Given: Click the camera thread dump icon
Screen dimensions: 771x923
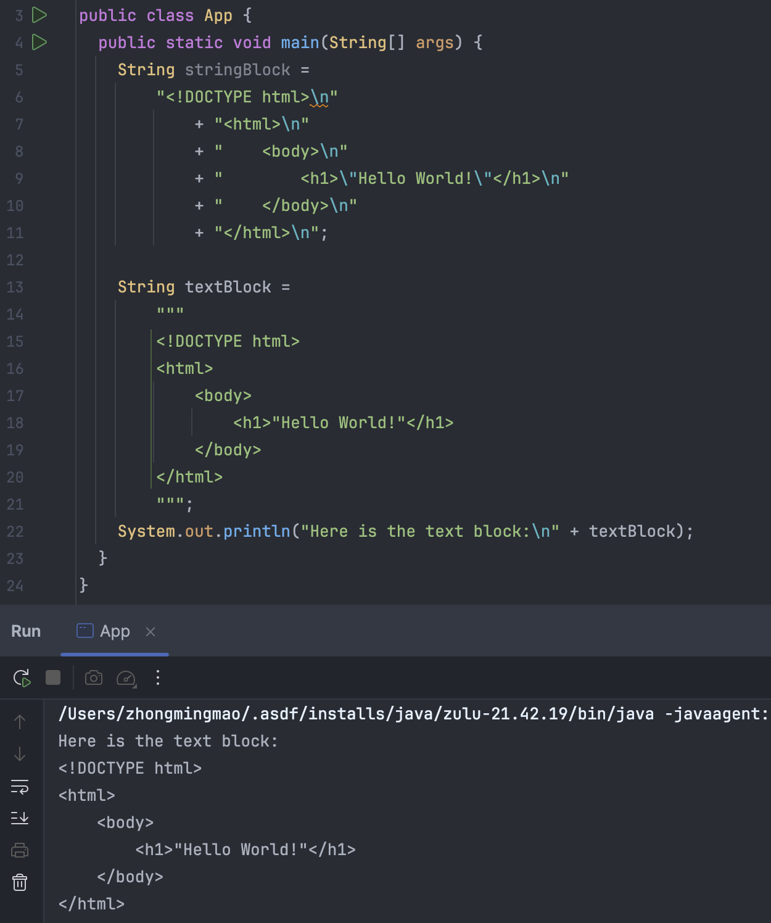Looking at the screenshot, I should coord(94,678).
